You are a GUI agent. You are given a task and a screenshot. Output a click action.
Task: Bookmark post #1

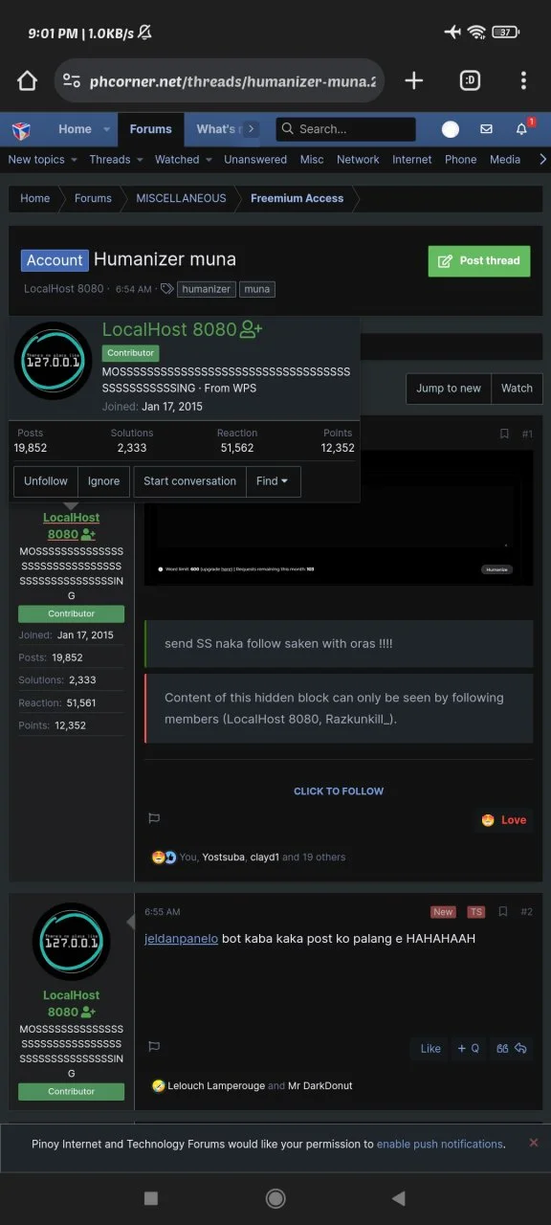tap(504, 434)
